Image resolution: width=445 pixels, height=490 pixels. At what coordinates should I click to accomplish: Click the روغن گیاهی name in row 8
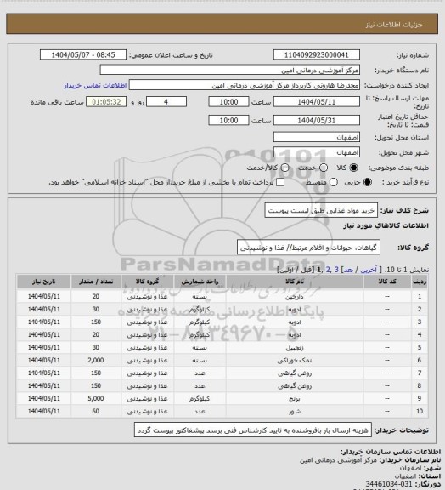click(295, 386)
